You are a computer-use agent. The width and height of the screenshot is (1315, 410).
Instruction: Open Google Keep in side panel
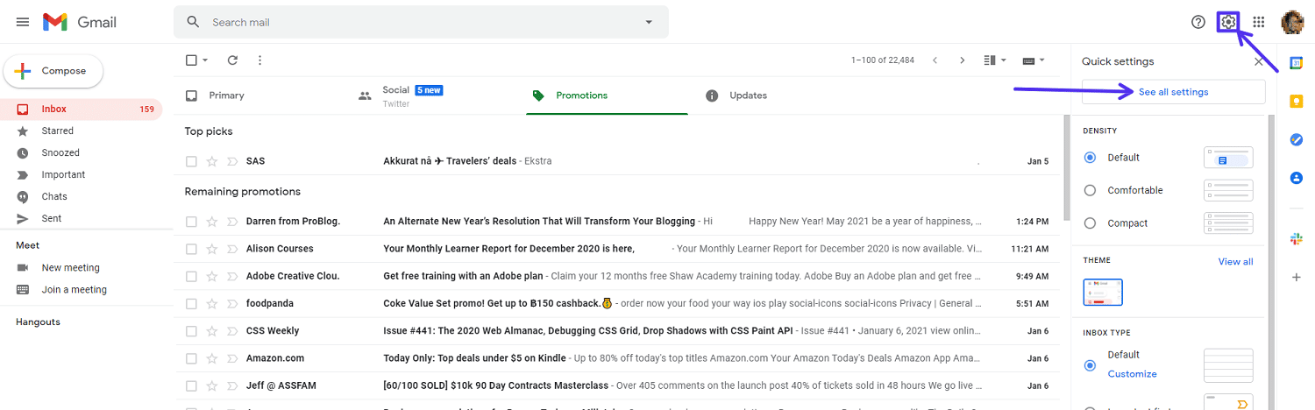coord(1296,101)
